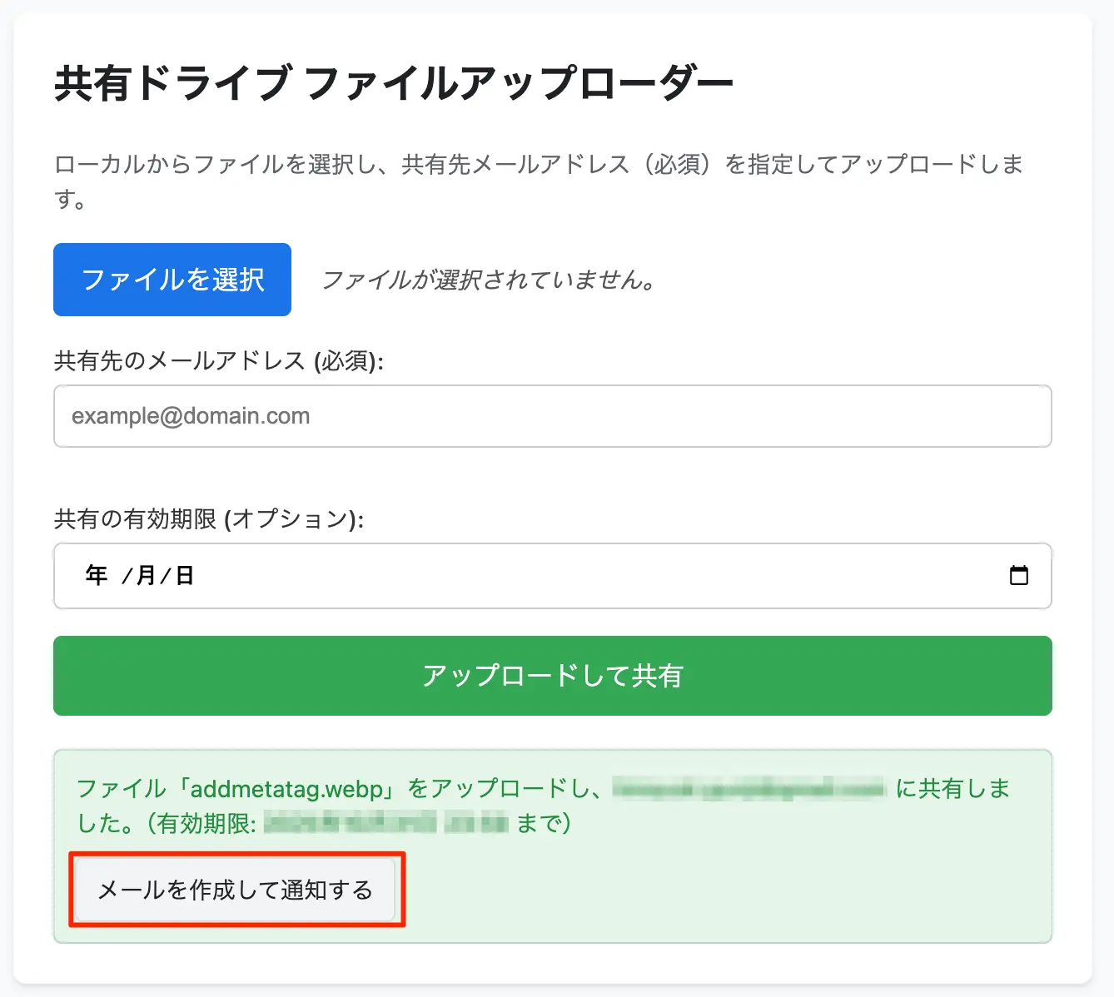Click empty area of the expiry date field
This screenshot has width=1114, height=997.
pyautogui.click(x=583, y=575)
